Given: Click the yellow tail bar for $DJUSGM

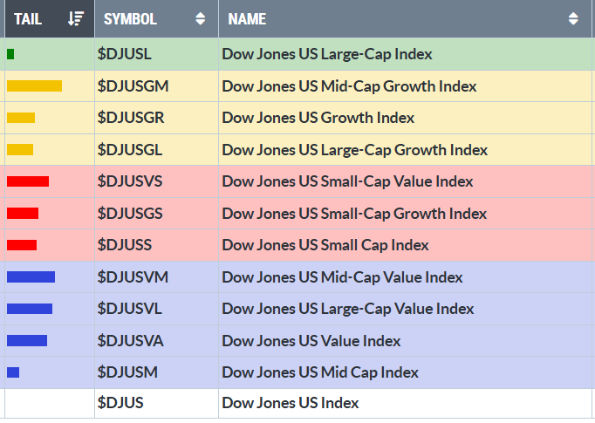Looking at the screenshot, I should pos(34,86).
